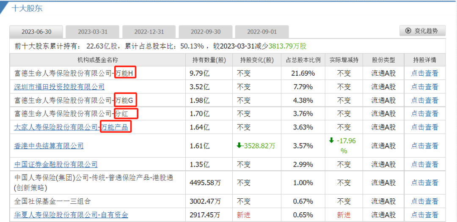Open 香港中央结算有限公司 shareholder link

(x=49, y=145)
